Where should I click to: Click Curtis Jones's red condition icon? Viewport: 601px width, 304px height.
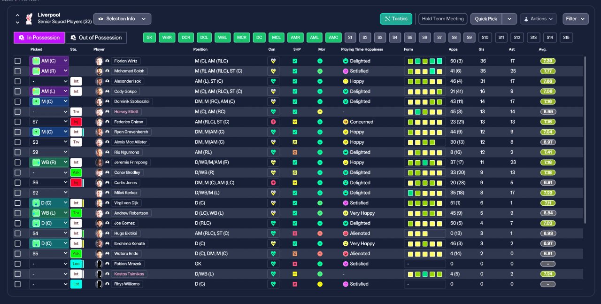[273, 183]
